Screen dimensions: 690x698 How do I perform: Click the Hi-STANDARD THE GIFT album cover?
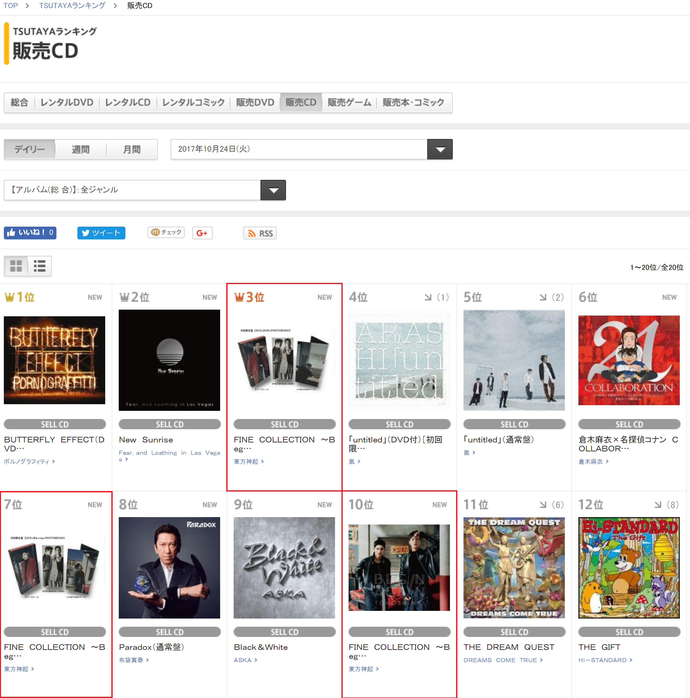(x=629, y=567)
